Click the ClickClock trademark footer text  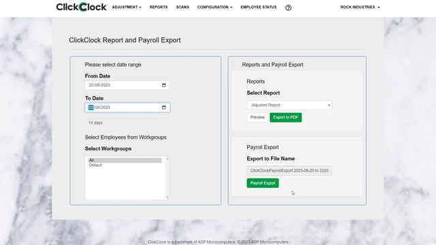218,242
